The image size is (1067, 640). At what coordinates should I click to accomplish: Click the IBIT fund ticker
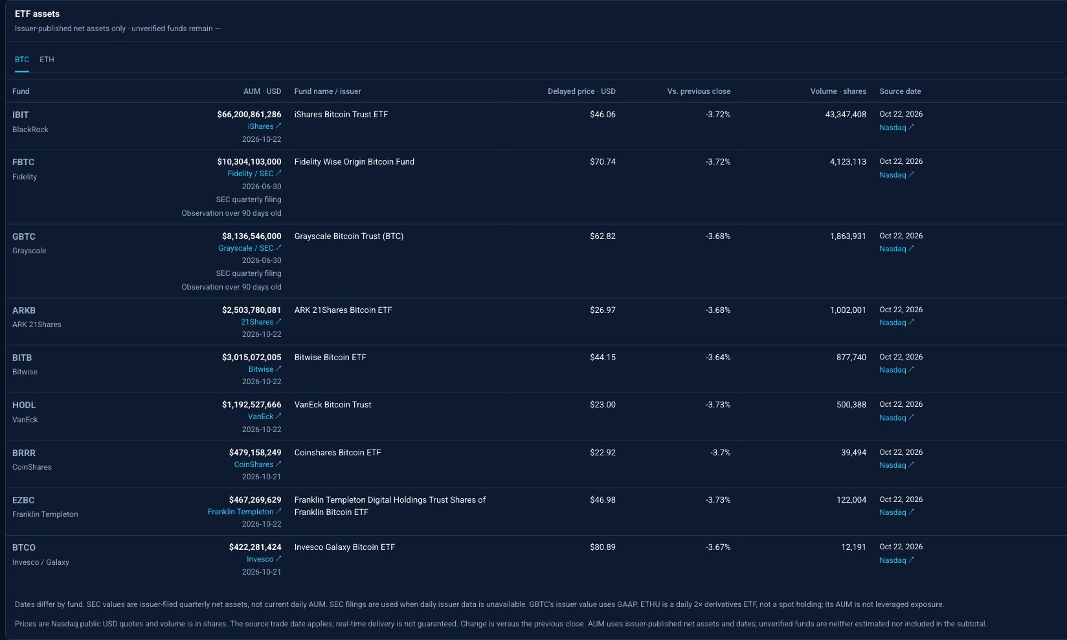click(21, 115)
